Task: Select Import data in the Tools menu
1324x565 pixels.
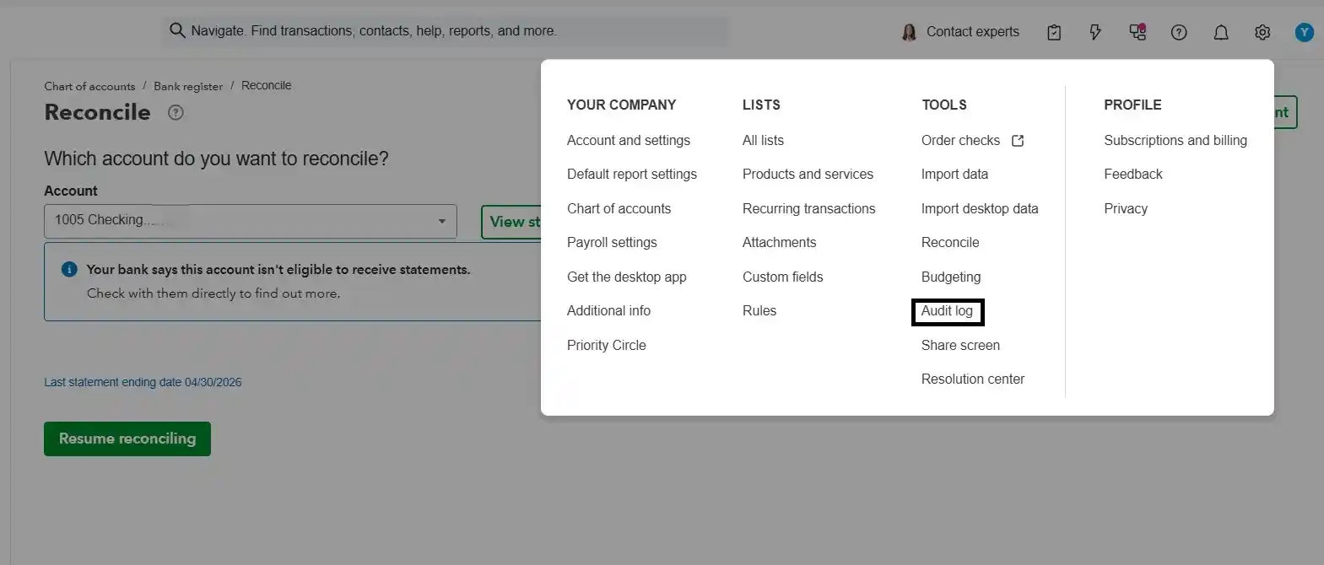Action: click(954, 174)
